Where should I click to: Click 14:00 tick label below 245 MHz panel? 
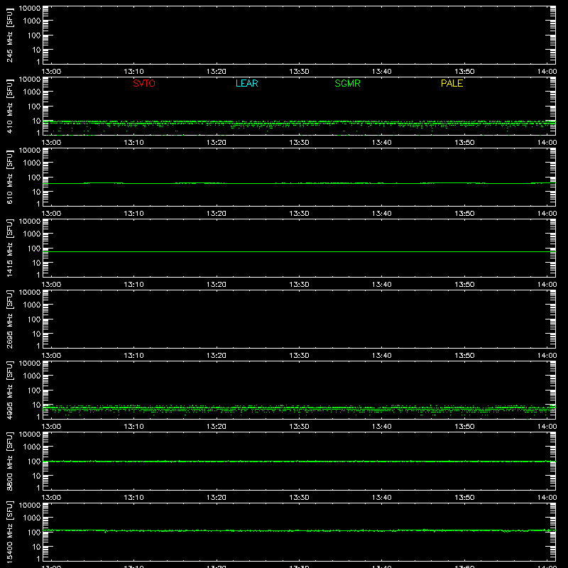click(x=547, y=72)
